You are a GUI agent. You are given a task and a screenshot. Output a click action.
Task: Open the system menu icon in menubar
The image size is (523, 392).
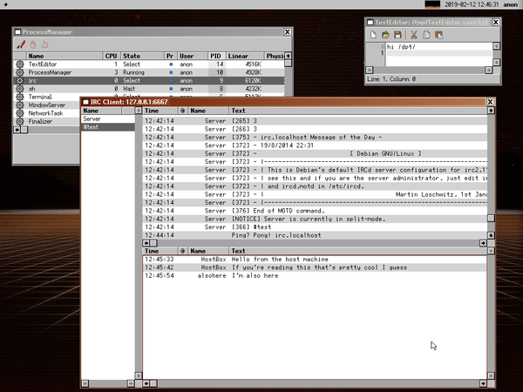point(5,4)
